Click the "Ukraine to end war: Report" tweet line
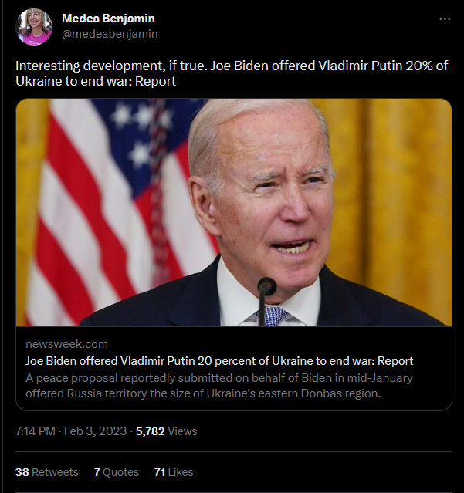The image size is (464, 493). tap(96, 81)
